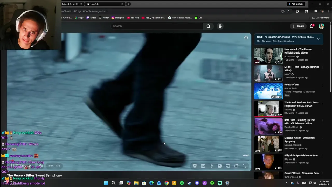Play Hoobastank The Reason video thumbnail
The image size is (332, 187).
tap(268, 56)
